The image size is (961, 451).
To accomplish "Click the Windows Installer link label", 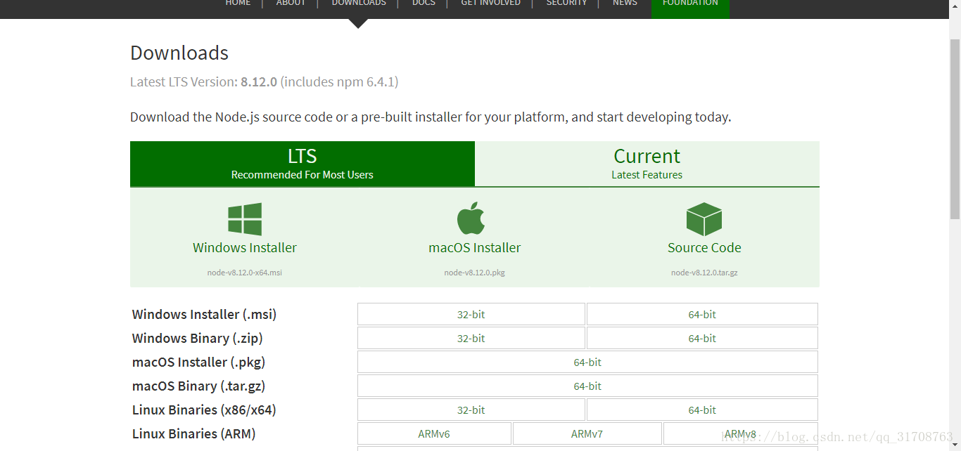I will click(245, 247).
